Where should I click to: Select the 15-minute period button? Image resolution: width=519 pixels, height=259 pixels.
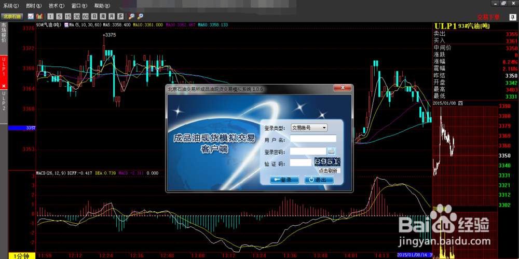pyautogui.click(x=68, y=16)
